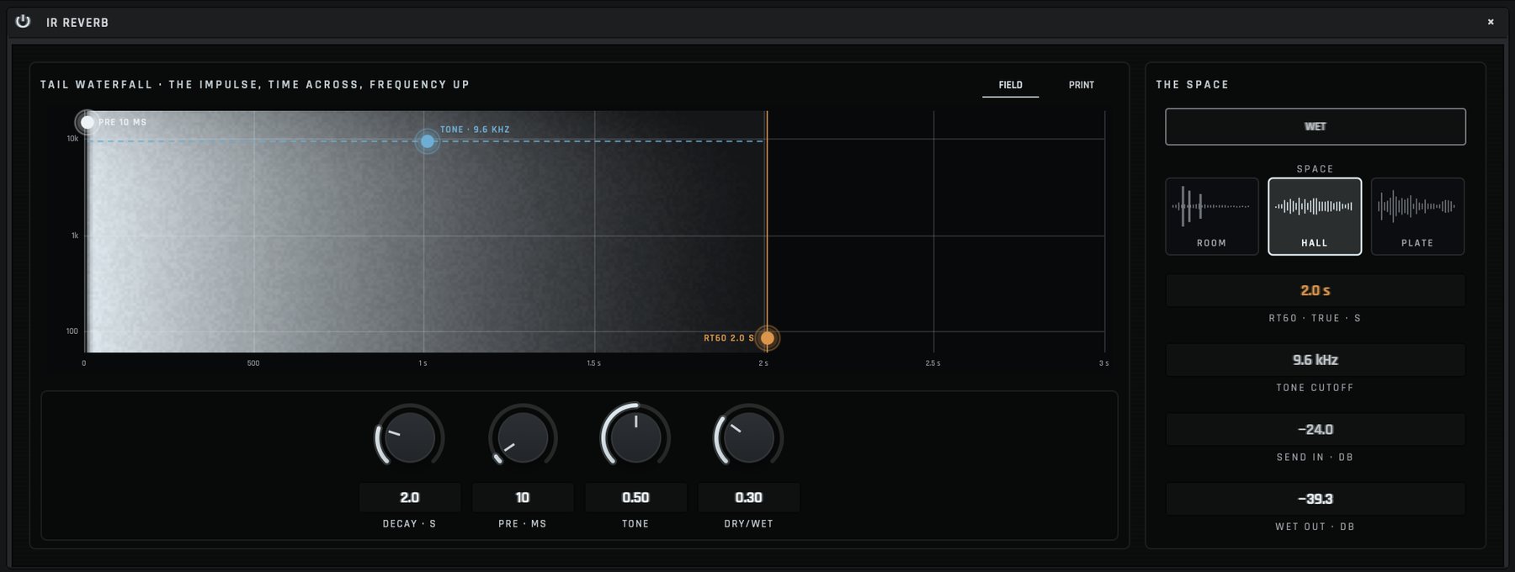Viewport: 1515px width, 572px height.
Task: Click the WET OUT · DB label
Action: click(1315, 527)
